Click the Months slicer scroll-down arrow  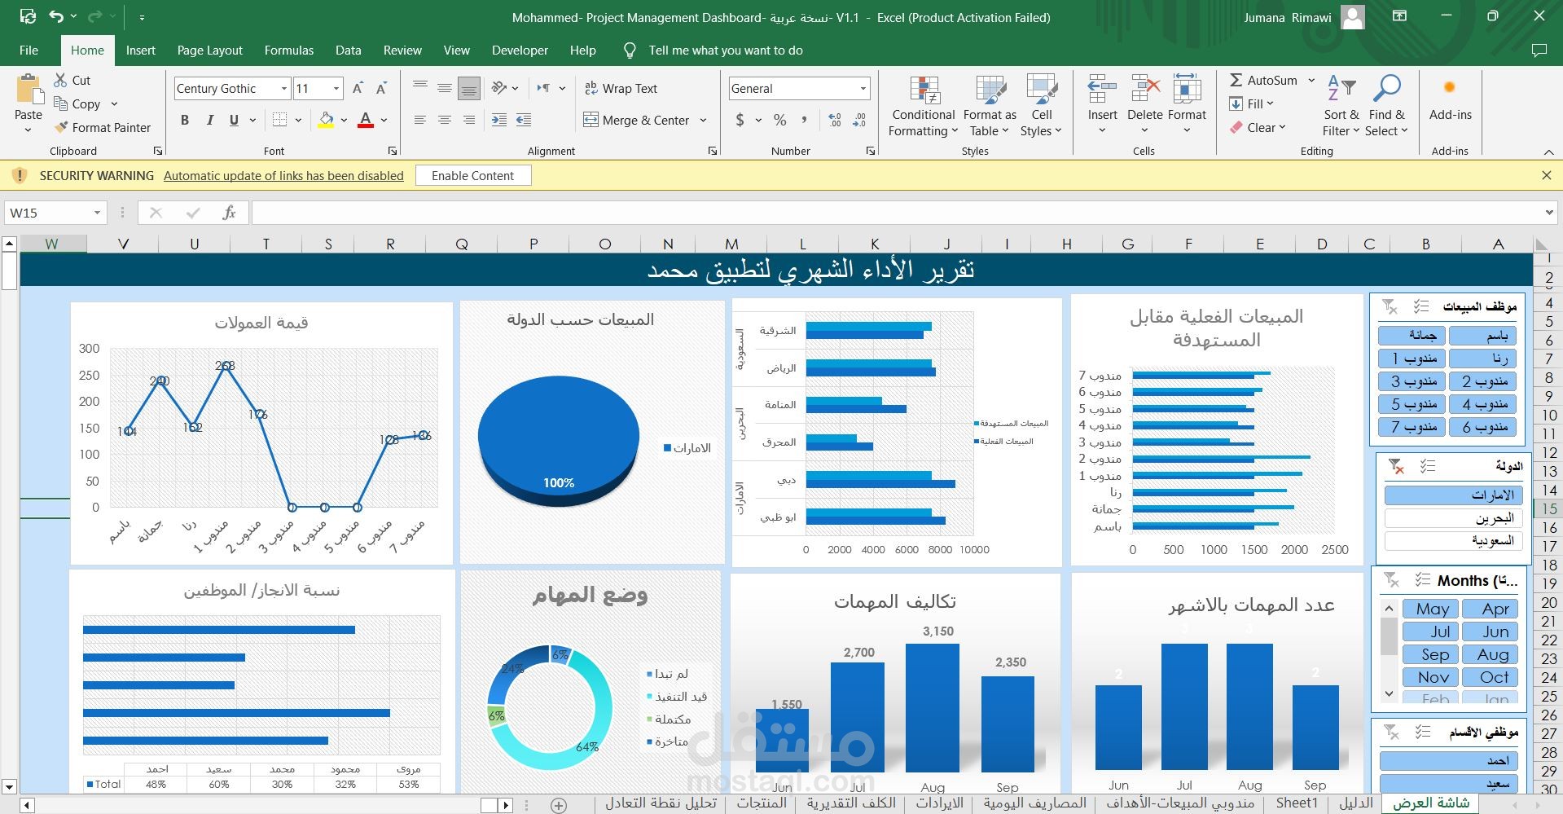1389,694
